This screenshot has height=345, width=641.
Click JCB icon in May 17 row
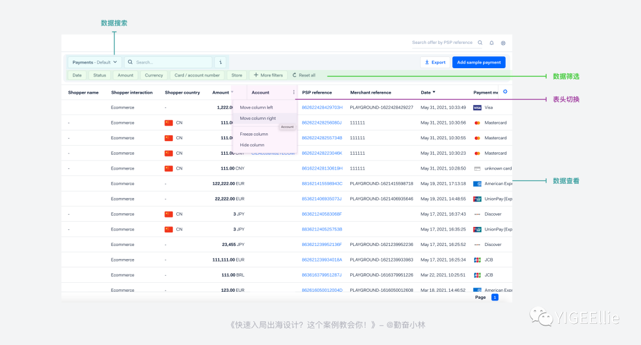point(477,260)
